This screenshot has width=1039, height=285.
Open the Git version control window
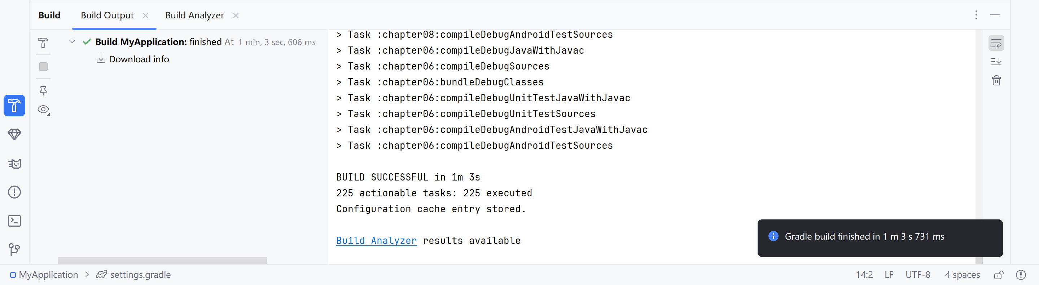pos(14,249)
